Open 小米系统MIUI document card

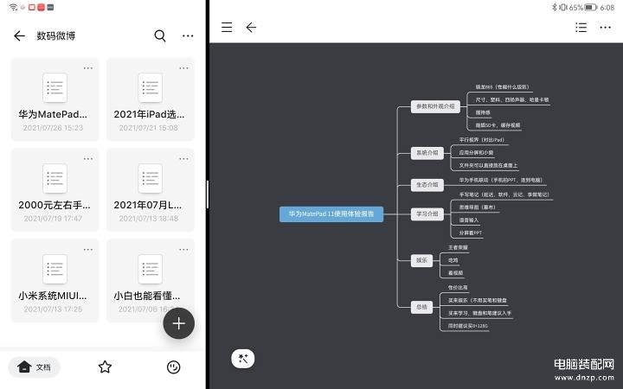[55, 280]
